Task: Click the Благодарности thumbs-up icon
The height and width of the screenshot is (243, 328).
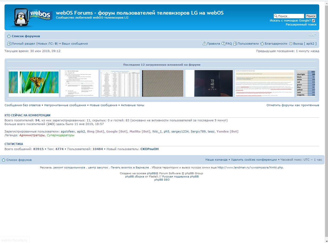Action: click(262, 44)
